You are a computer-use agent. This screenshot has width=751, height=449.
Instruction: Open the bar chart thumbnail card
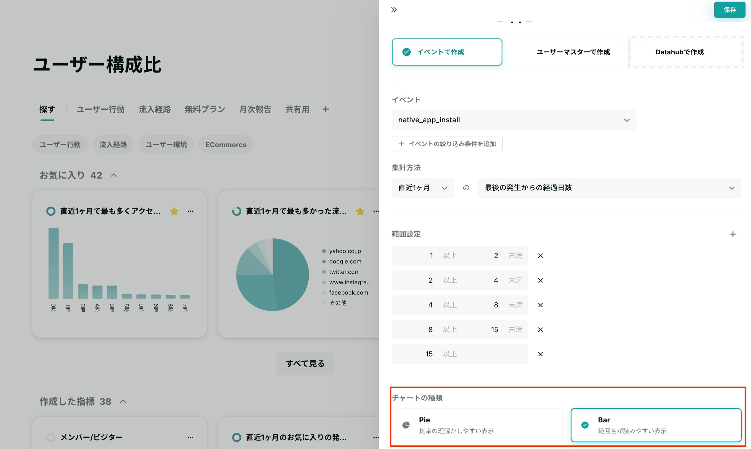click(x=119, y=264)
